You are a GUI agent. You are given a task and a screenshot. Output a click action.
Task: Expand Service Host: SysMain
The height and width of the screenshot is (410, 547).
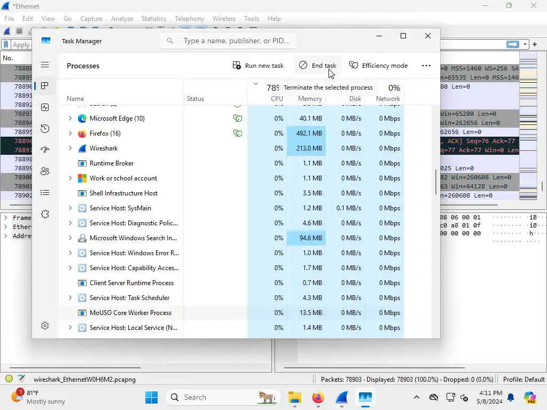tap(70, 208)
